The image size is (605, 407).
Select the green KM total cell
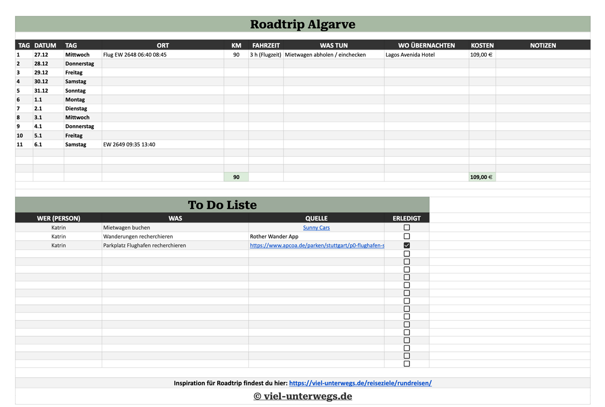tap(236, 177)
